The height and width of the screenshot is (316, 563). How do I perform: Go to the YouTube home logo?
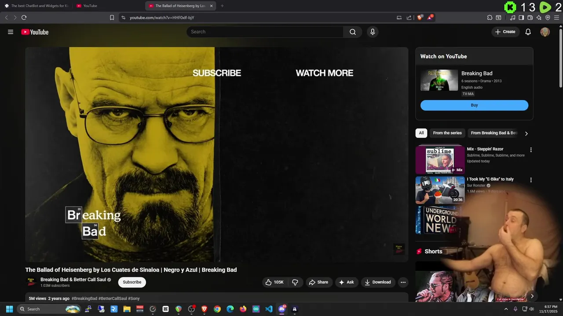click(x=35, y=32)
